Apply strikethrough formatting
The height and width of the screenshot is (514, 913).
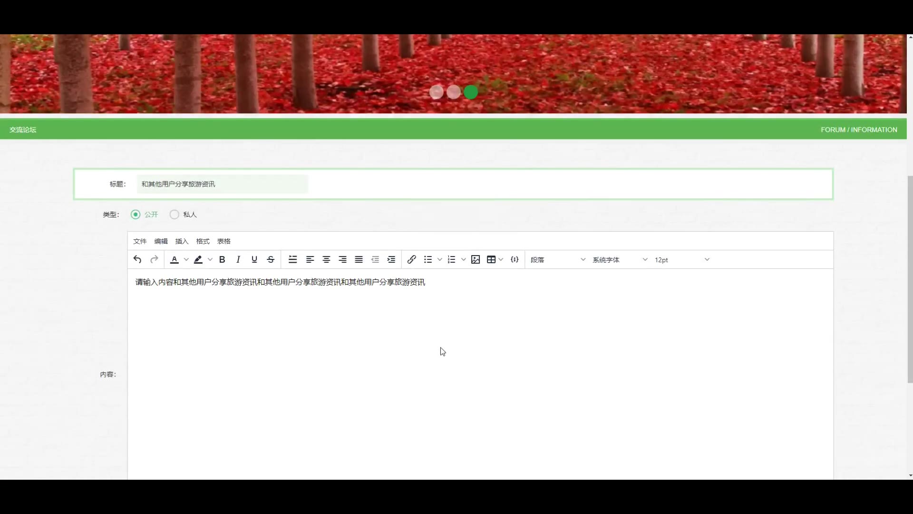(271, 259)
